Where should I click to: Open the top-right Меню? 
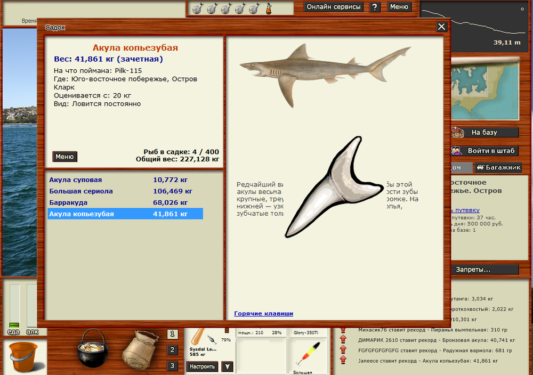click(x=399, y=7)
